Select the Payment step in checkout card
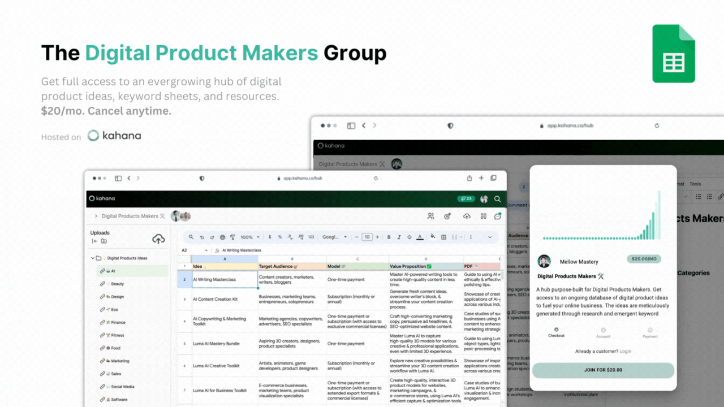This screenshot has width=724, height=407. point(650,332)
